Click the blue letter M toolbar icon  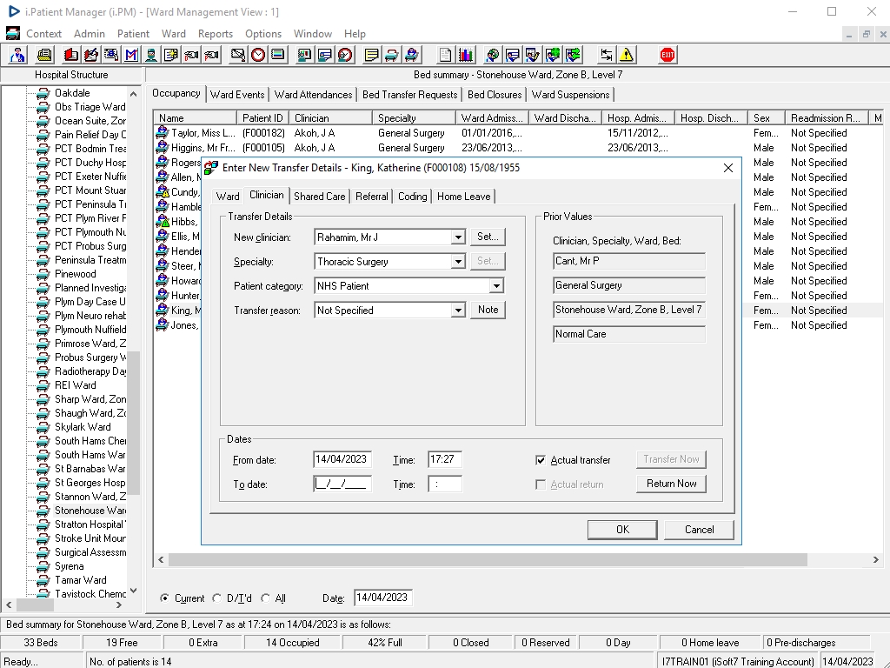(131, 55)
